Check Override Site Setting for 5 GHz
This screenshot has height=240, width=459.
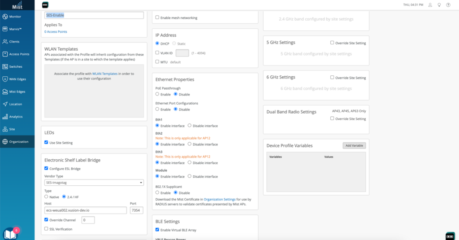[x=332, y=43]
